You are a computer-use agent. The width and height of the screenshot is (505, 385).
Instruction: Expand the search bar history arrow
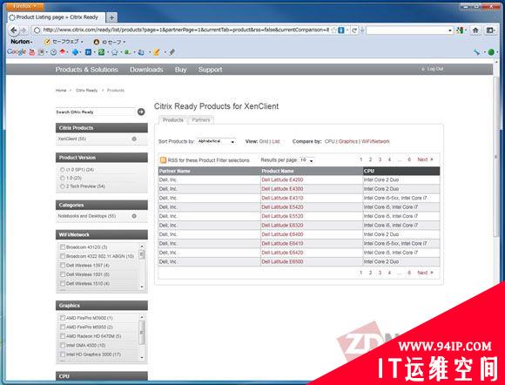(x=450, y=30)
